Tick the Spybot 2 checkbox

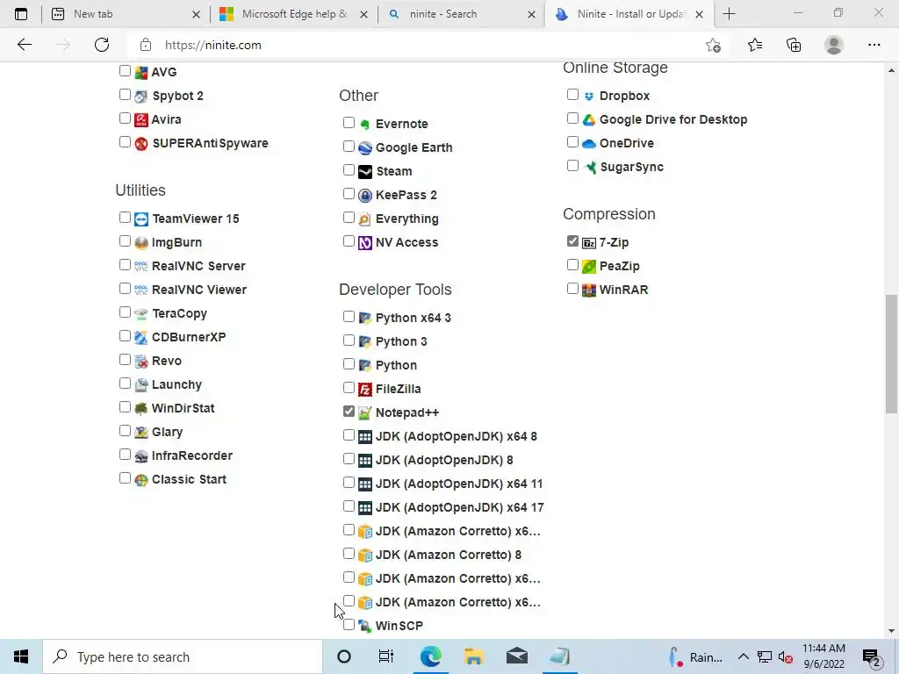[125, 94]
